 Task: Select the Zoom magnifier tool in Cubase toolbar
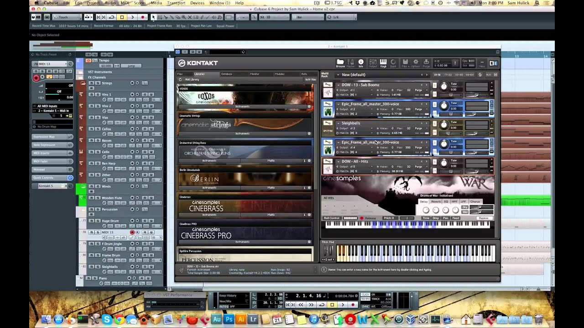coord(183,17)
